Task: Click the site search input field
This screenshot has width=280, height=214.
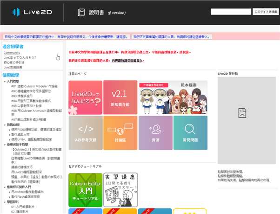Action: [231, 12]
